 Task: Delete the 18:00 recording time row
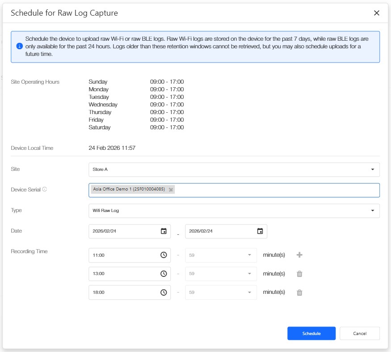tap(299, 292)
